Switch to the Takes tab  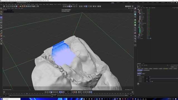(x=142, y=6)
